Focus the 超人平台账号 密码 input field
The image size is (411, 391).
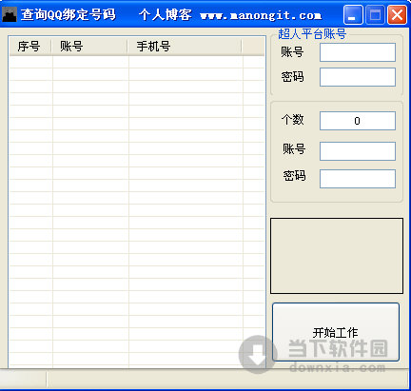click(x=358, y=77)
